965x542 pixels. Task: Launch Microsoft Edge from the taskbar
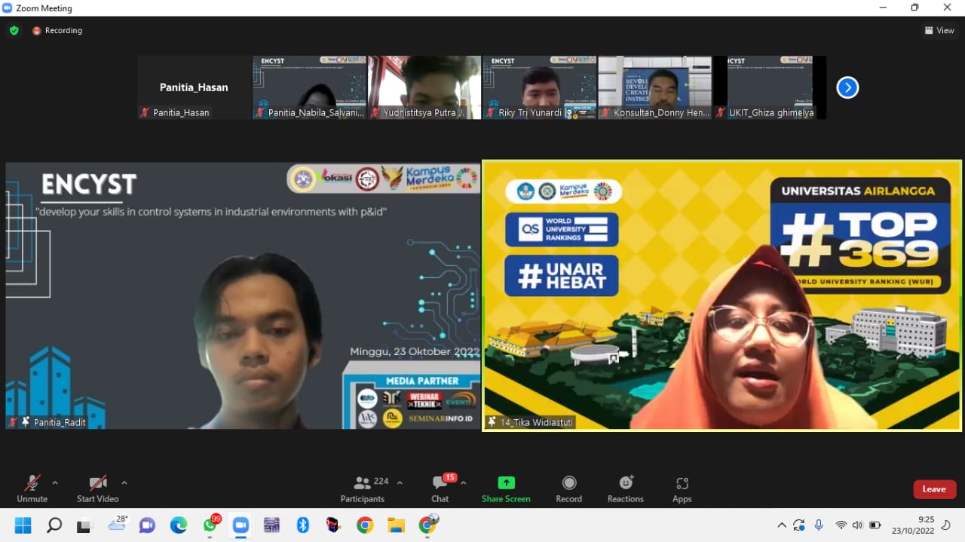[179, 525]
